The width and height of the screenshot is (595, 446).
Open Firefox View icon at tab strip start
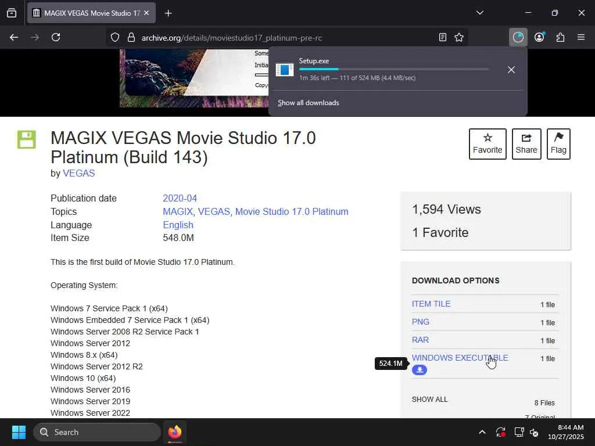(x=12, y=13)
